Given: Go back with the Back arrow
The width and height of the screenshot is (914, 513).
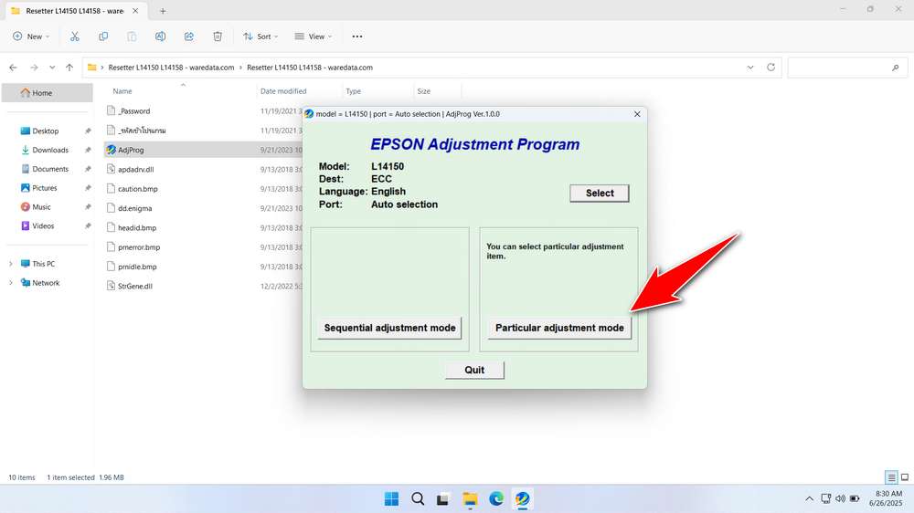Looking at the screenshot, I should click(13, 68).
